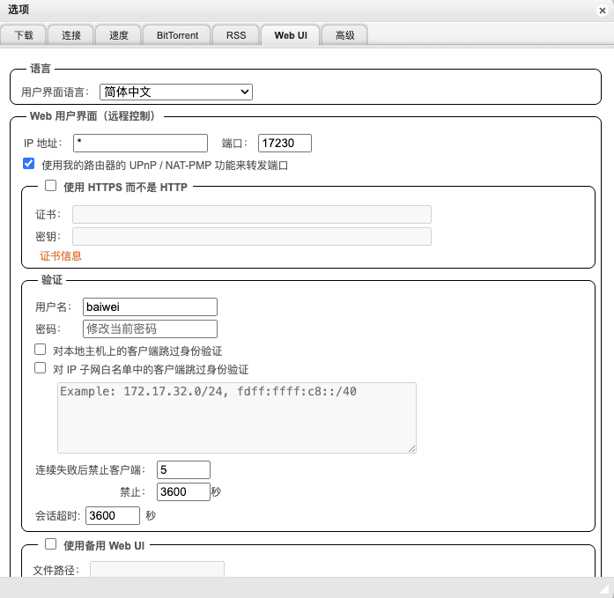
Task: Enable 使用备用 Web UI checkbox
Action: pyautogui.click(x=50, y=544)
